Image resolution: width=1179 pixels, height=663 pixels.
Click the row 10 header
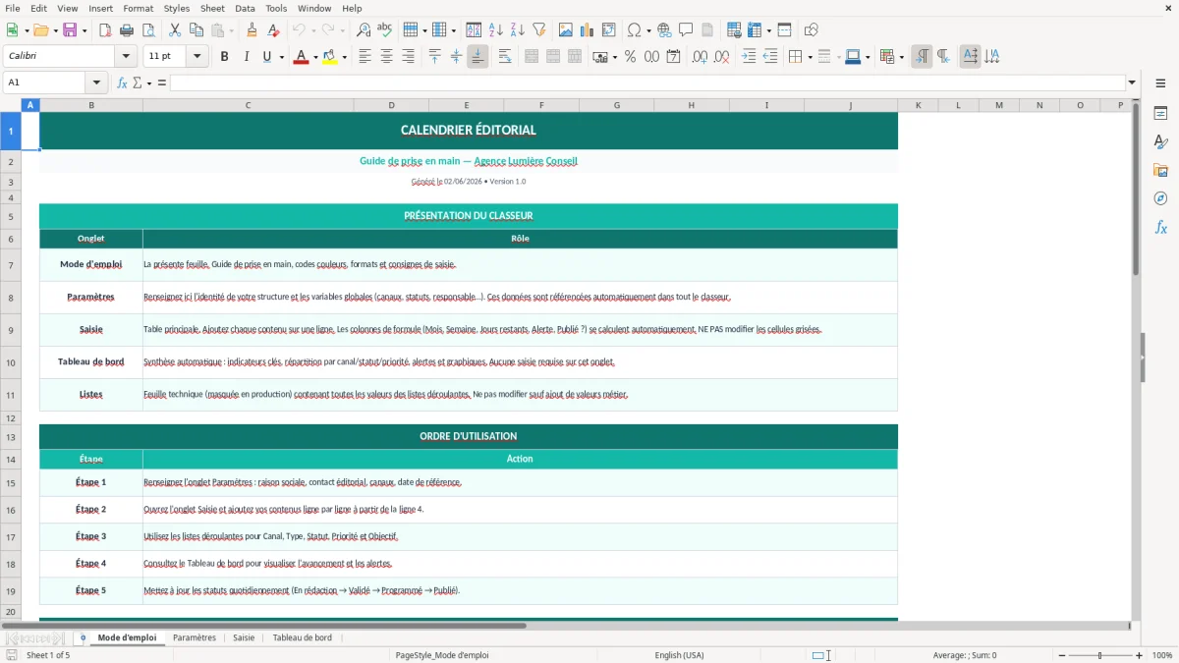point(10,362)
